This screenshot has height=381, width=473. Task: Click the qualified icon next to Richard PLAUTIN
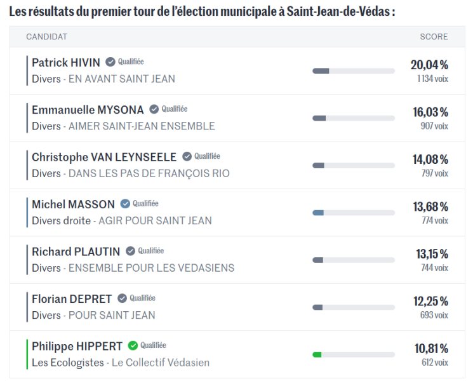pos(131,251)
